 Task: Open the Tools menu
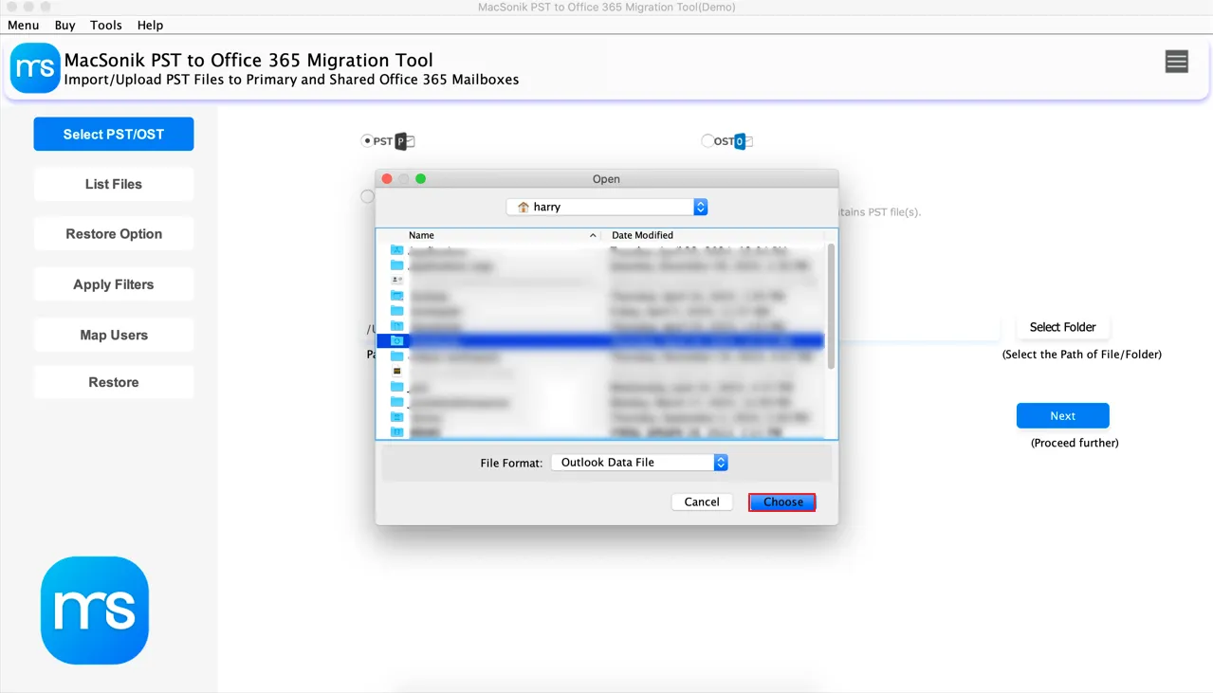click(x=106, y=25)
